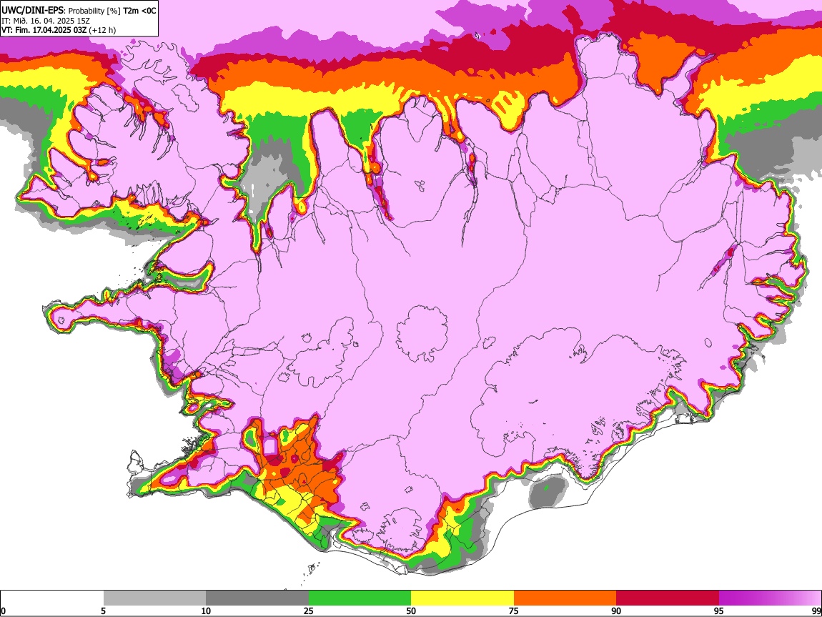The width and height of the screenshot is (822, 617).
Task: Click the magenta-pink 95-99 gradient legend swatch
Action: (770, 598)
